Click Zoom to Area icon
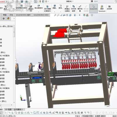 (x=58, y=15)
